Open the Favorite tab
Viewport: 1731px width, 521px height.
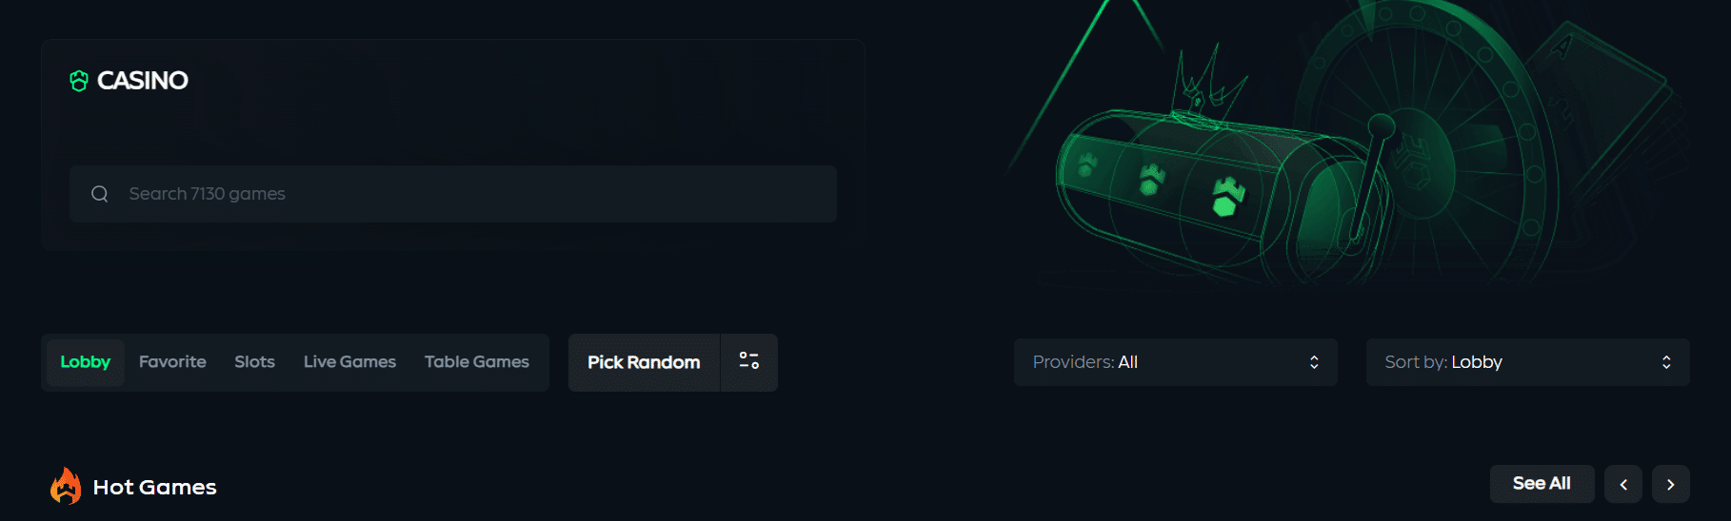(172, 362)
